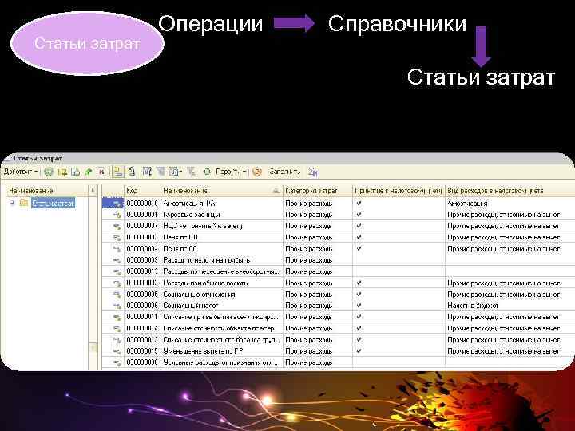Image resolution: width=575 pixels, height=431 pixels.
Task: Open Help with the question mark icon
Action: 257,172
